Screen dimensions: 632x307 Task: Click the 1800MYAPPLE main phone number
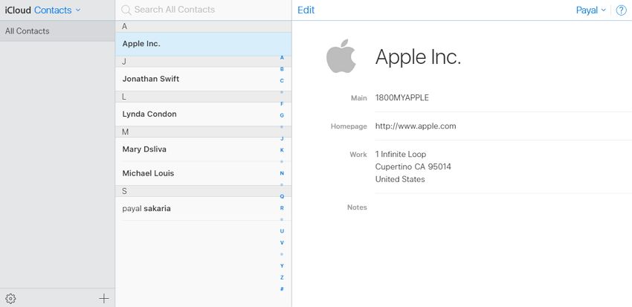402,98
